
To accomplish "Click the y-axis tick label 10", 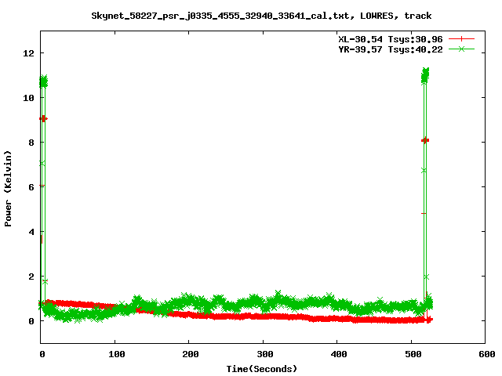I will (28, 98).
